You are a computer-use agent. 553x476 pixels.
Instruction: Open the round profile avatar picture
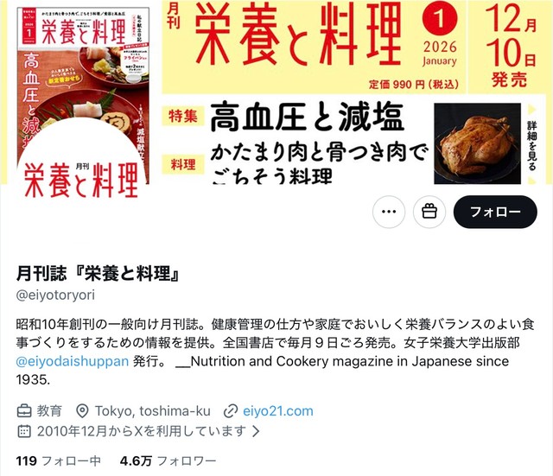pyautogui.click(x=81, y=181)
